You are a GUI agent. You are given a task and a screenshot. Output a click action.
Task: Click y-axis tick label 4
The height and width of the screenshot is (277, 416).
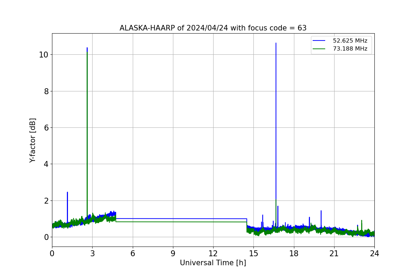click(x=46, y=164)
